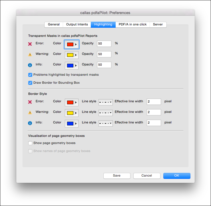Click the Info effective line width field

pyautogui.click(x=154, y=123)
